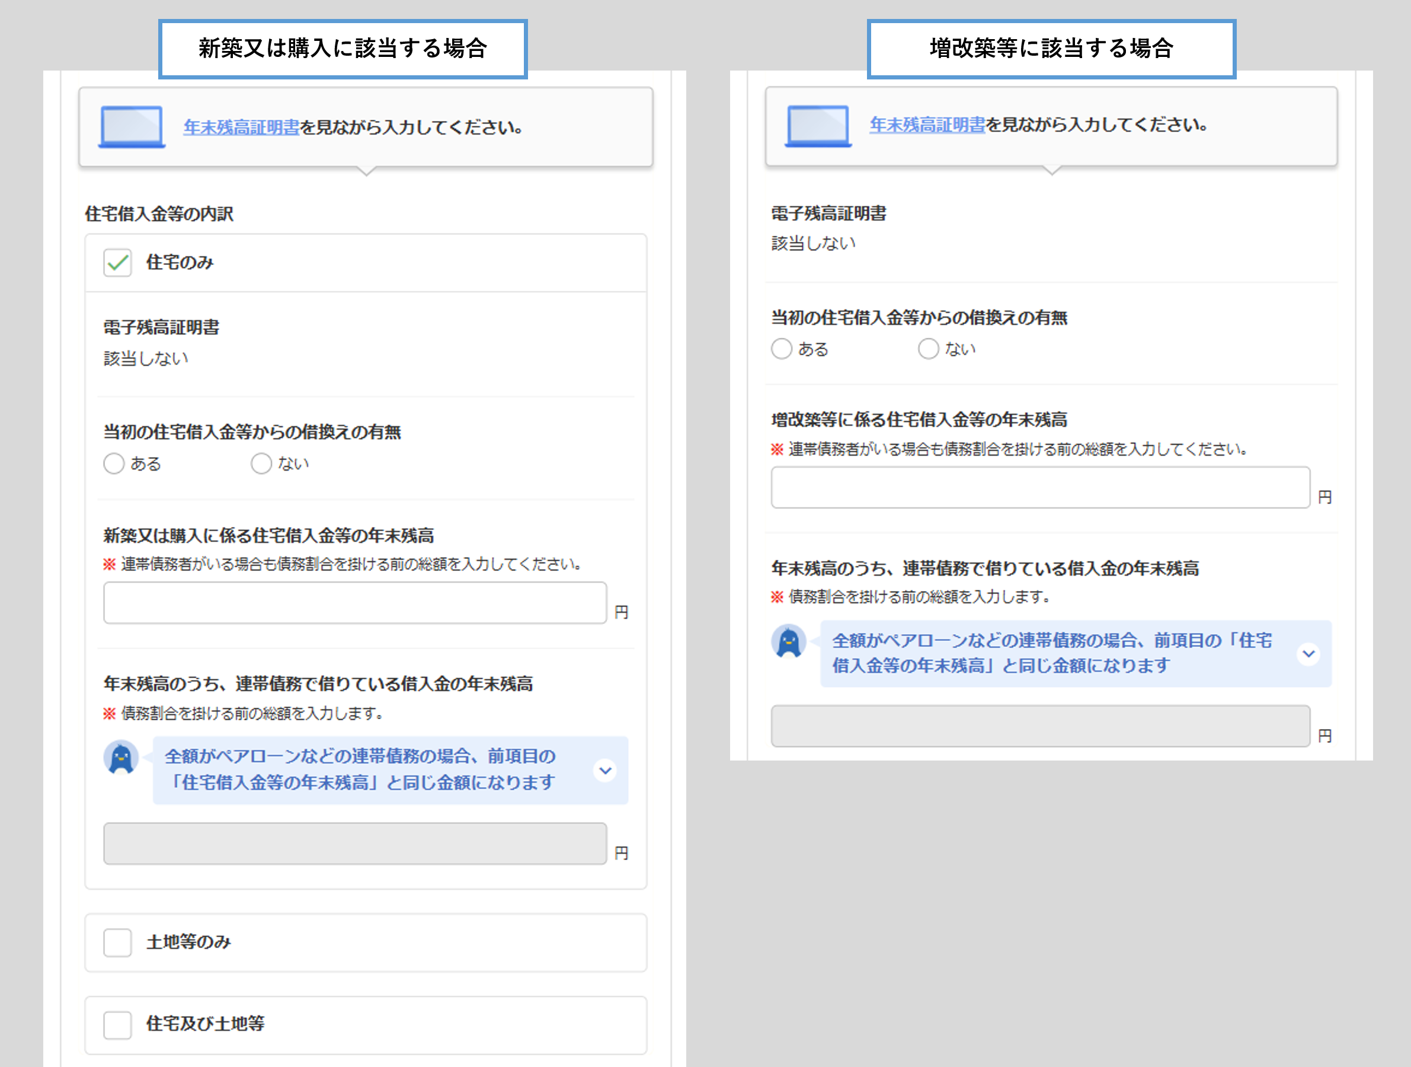This screenshot has width=1411, height=1067.
Task: Click penguin mascot icon in left panel
Action: point(121,758)
